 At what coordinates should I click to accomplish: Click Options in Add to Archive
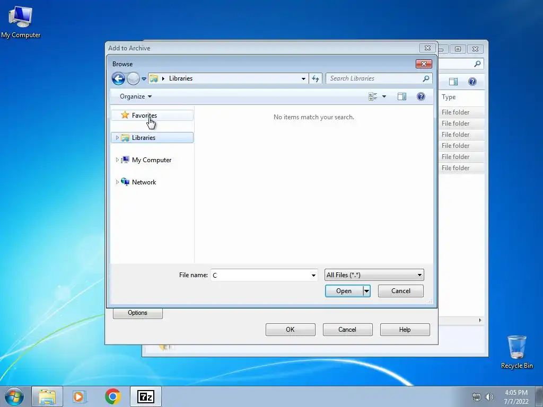[x=137, y=313]
